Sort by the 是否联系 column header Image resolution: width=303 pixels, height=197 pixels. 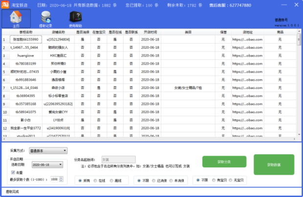[131, 32]
